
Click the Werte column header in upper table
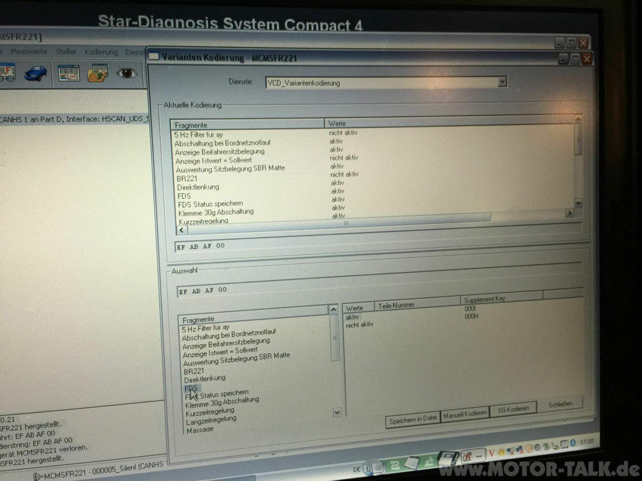click(449, 122)
